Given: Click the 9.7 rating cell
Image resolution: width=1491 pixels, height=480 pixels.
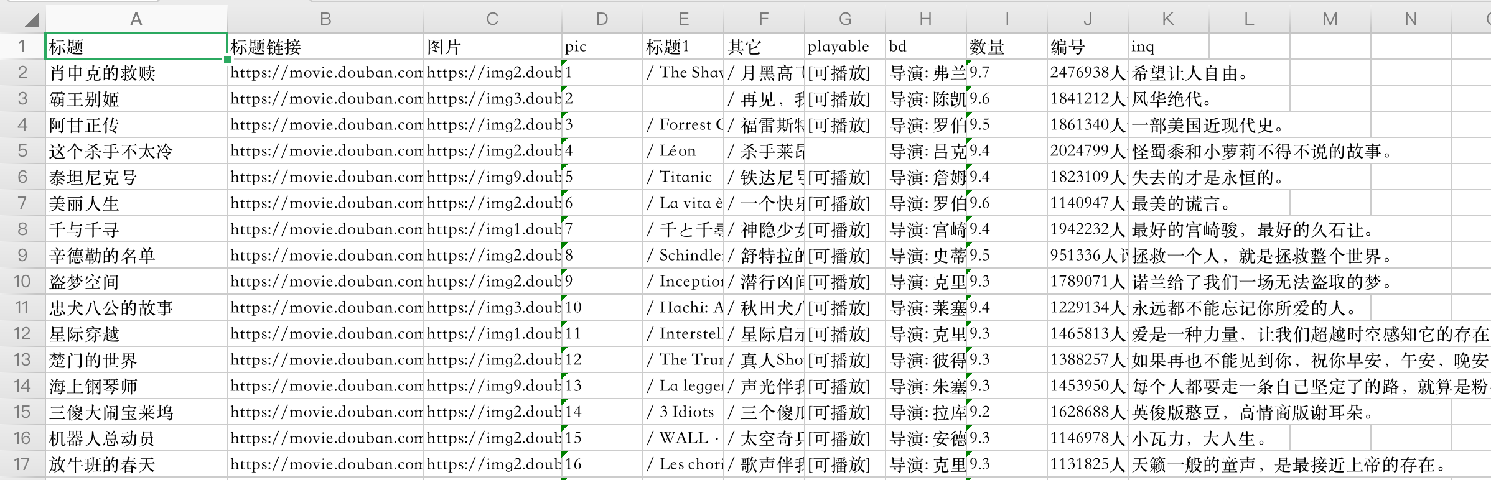Looking at the screenshot, I should 1007,73.
